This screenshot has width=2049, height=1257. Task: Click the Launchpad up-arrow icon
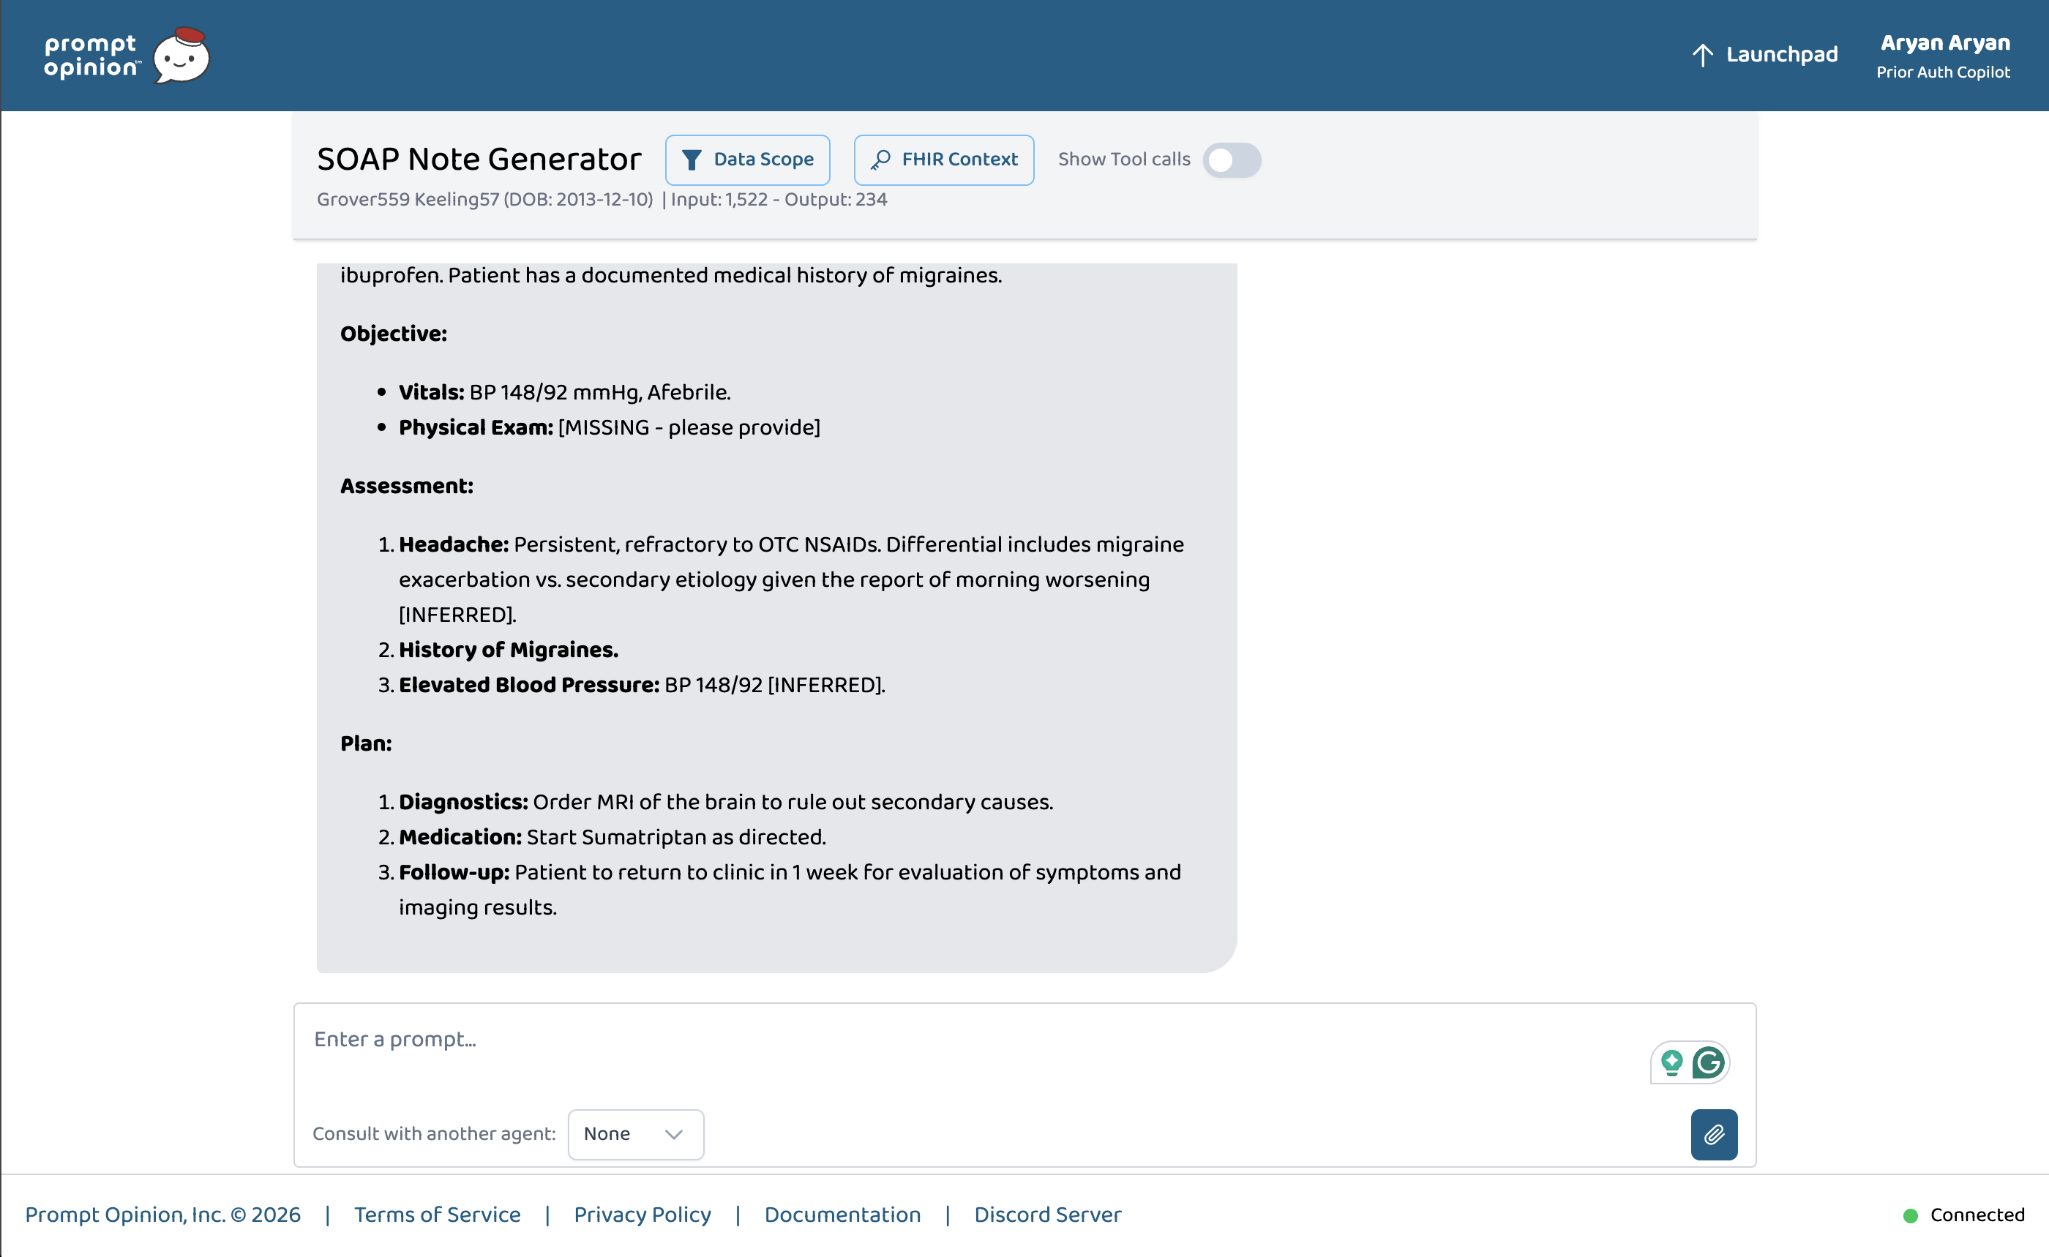(x=1702, y=55)
